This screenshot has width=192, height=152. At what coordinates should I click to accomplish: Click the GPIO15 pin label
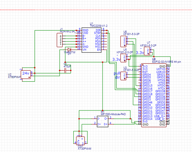pos(147,86)
